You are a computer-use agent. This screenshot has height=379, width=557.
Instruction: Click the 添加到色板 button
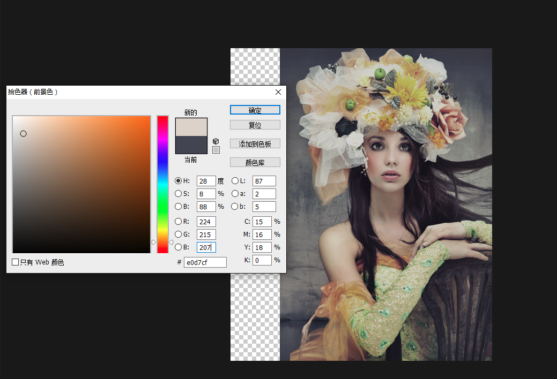coord(255,144)
